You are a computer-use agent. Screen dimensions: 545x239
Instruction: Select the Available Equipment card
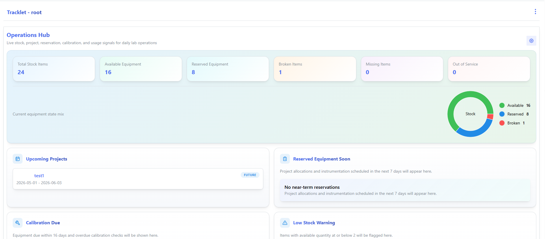[x=141, y=69]
